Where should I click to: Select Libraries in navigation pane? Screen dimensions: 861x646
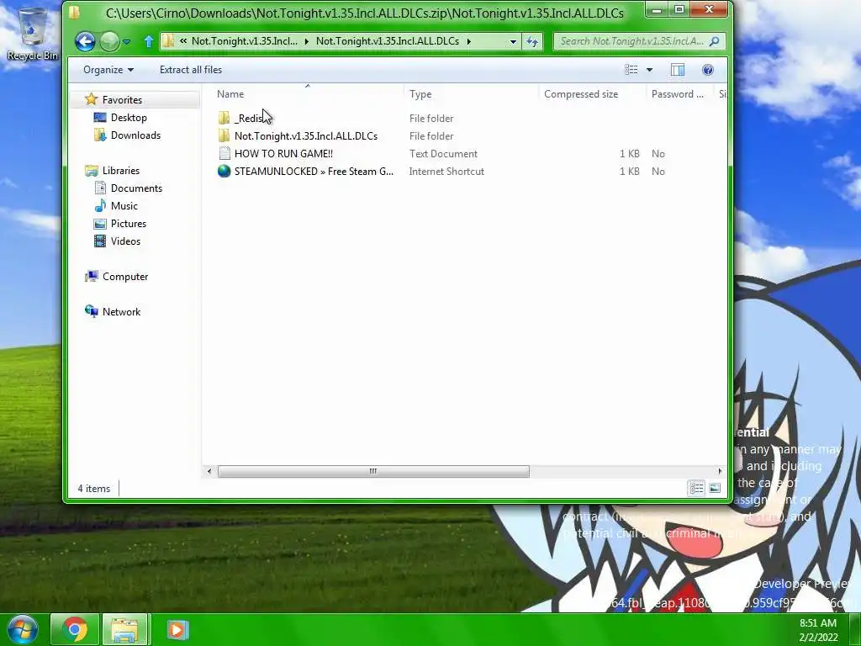pos(121,170)
